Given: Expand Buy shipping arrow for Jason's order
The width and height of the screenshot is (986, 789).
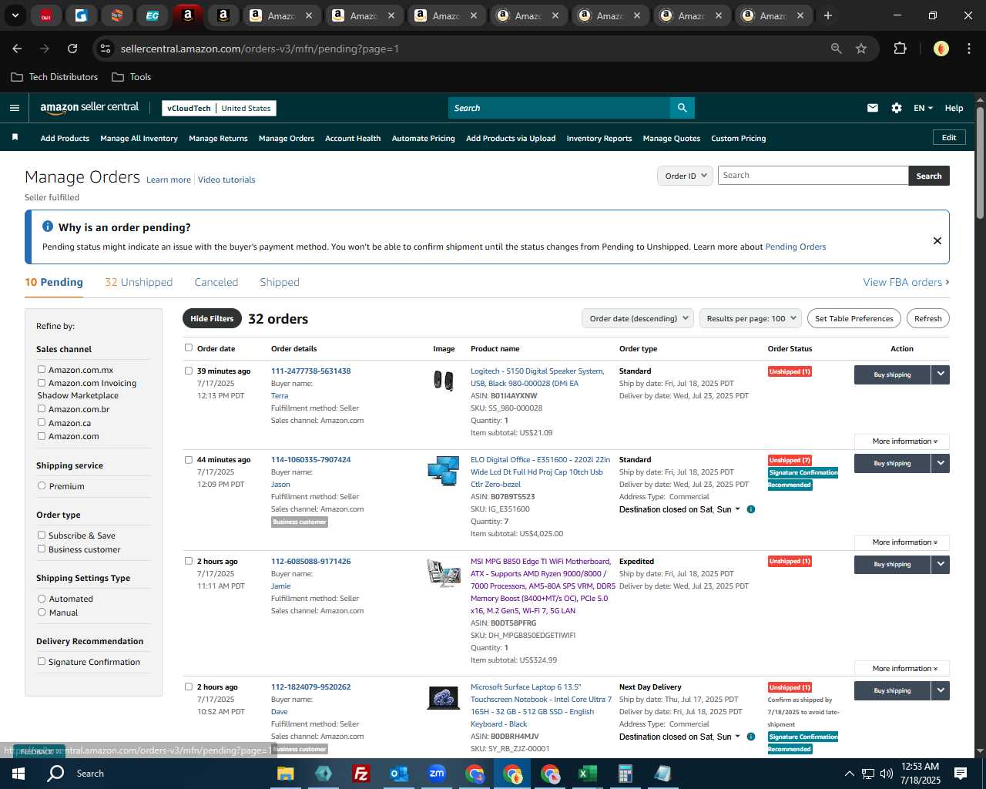Looking at the screenshot, I should pyautogui.click(x=941, y=463).
